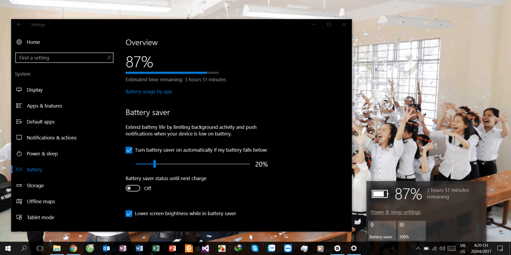
Task: Click the battery saver threshold slider
Action: tap(193, 164)
